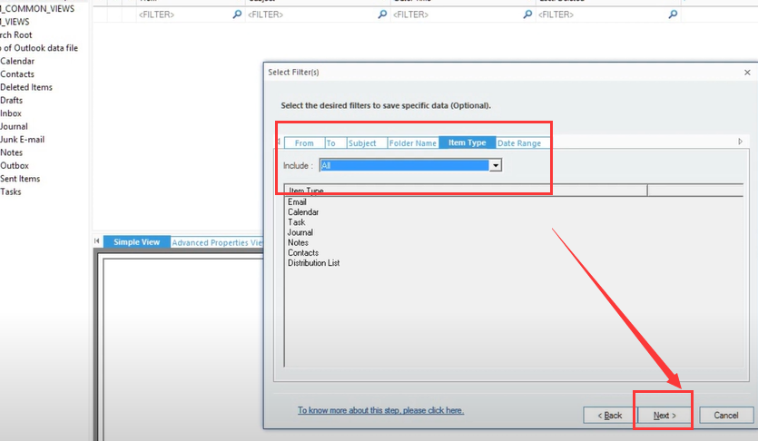Select Journal in the item type list
758x441 pixels.
pos(300,232)
